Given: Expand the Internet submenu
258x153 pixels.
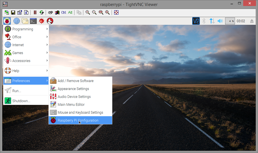Looking at the screenshot, I should (26, 45).
